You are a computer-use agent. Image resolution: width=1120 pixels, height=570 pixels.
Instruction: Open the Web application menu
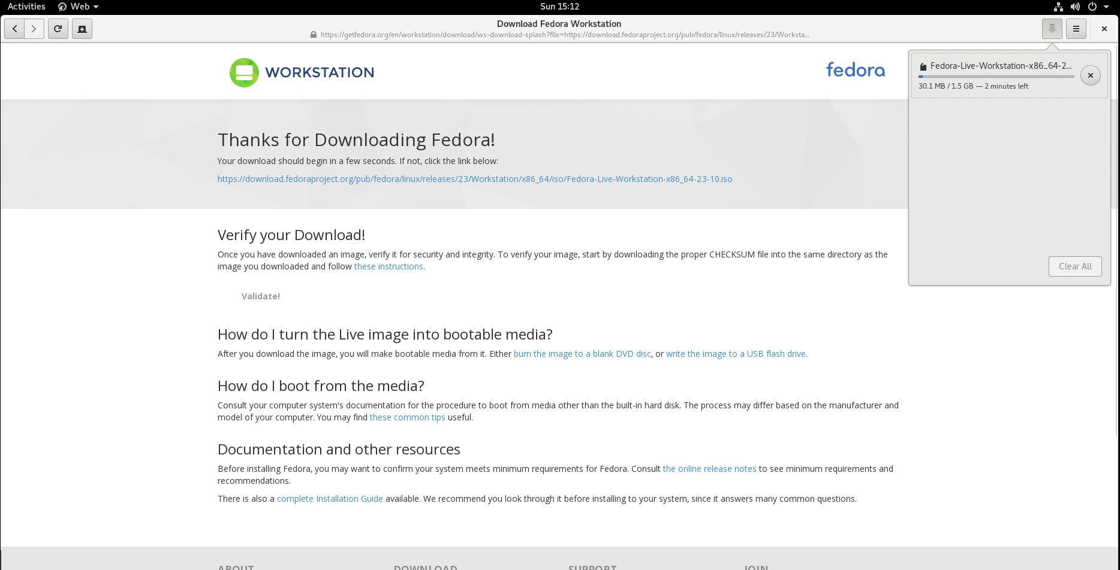[79, 7]
